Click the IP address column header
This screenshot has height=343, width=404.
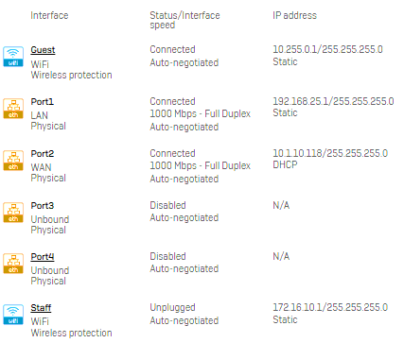pos(294,15)
